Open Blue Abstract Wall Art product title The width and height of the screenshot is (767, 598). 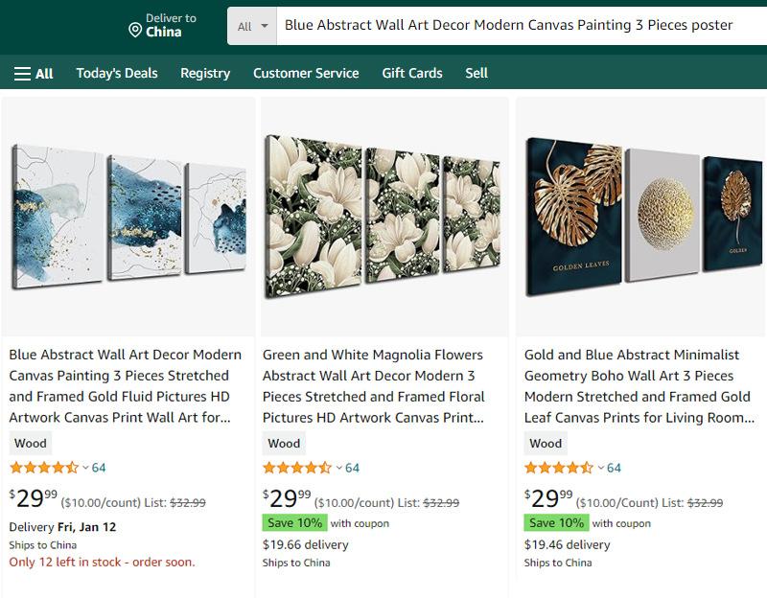tap(126, 385)
